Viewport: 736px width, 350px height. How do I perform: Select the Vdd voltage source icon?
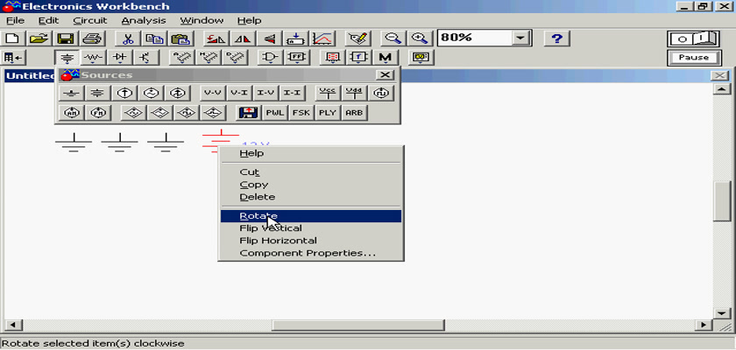354,94
